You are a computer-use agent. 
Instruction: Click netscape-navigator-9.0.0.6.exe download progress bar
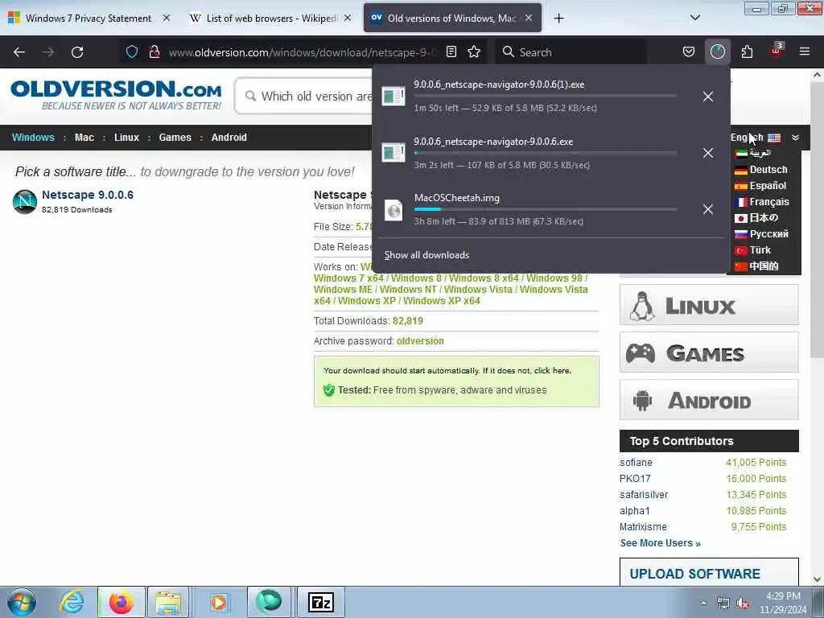pos(546,153)
